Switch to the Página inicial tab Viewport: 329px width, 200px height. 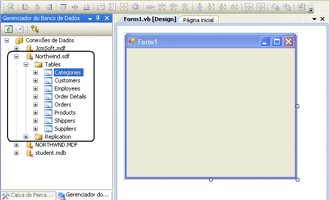(198, 20)
